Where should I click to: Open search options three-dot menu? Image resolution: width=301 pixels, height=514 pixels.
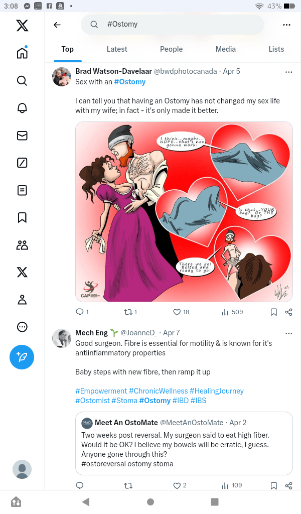(286, 25)
